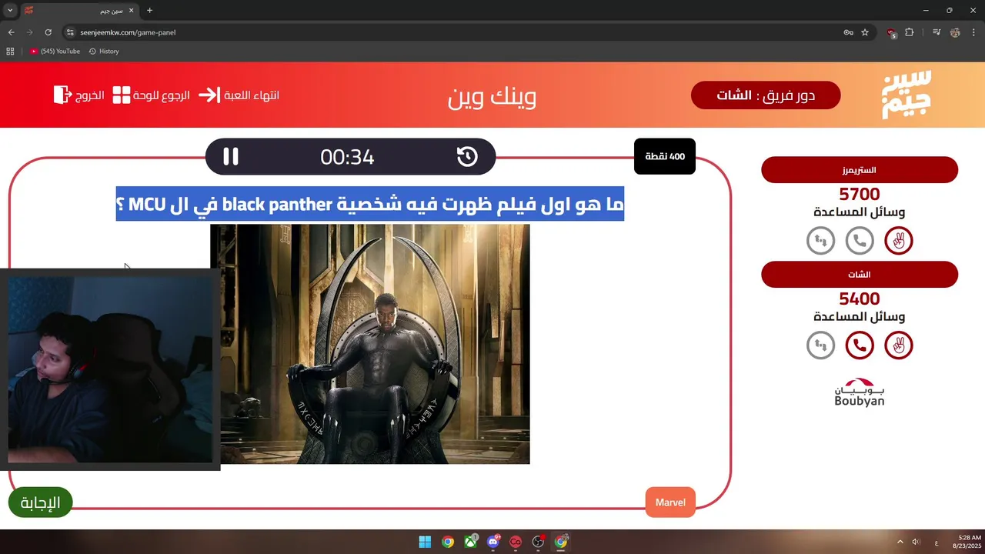Click the highlighted question text
The height and width of the screenshot is (554, 985).
pyautogui.click(x=370, y=204)
